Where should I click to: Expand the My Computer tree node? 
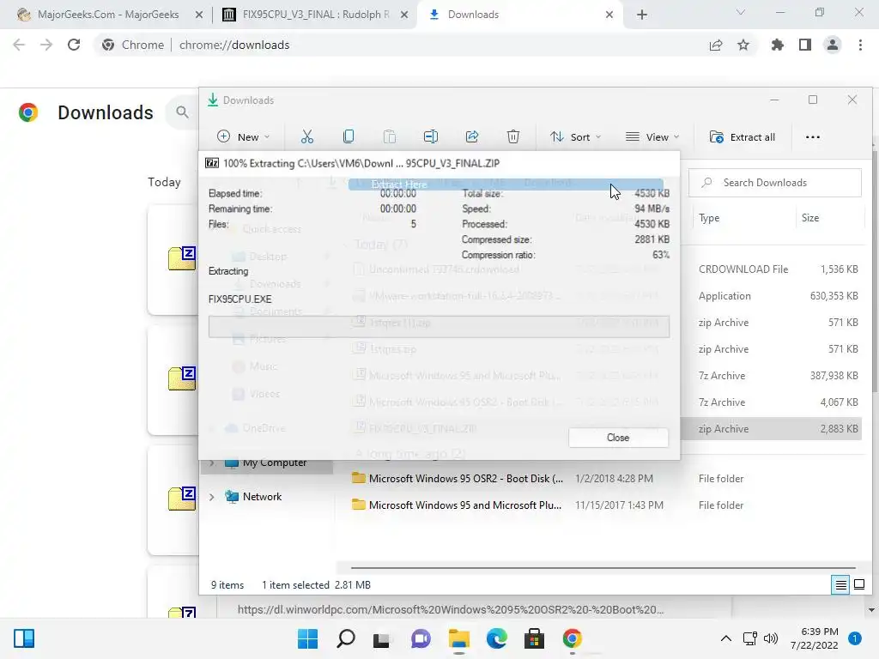[212, 463]
